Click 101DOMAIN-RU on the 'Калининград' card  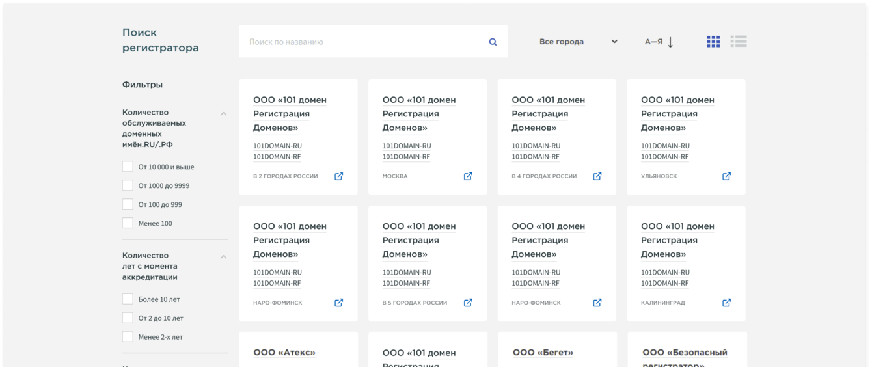coord(665,273)
